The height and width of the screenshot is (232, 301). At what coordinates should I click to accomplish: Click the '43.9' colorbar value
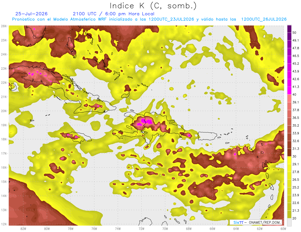pyautogui.click(x=296, y=71)
